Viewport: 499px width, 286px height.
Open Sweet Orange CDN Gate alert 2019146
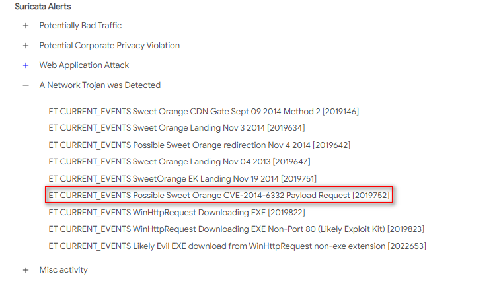point(204,112)
